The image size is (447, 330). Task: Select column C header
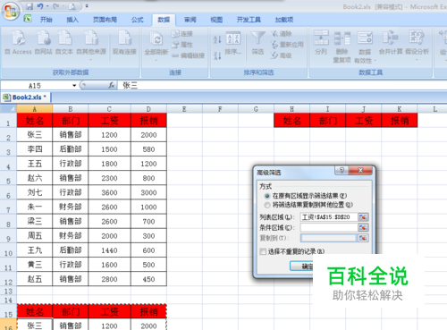109,109
